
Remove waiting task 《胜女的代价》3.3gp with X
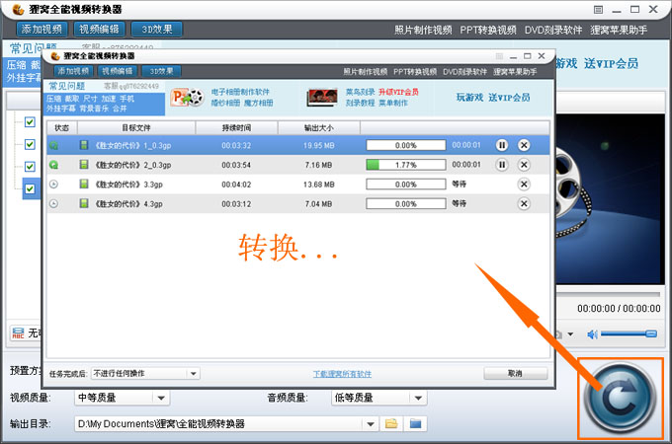524,185
